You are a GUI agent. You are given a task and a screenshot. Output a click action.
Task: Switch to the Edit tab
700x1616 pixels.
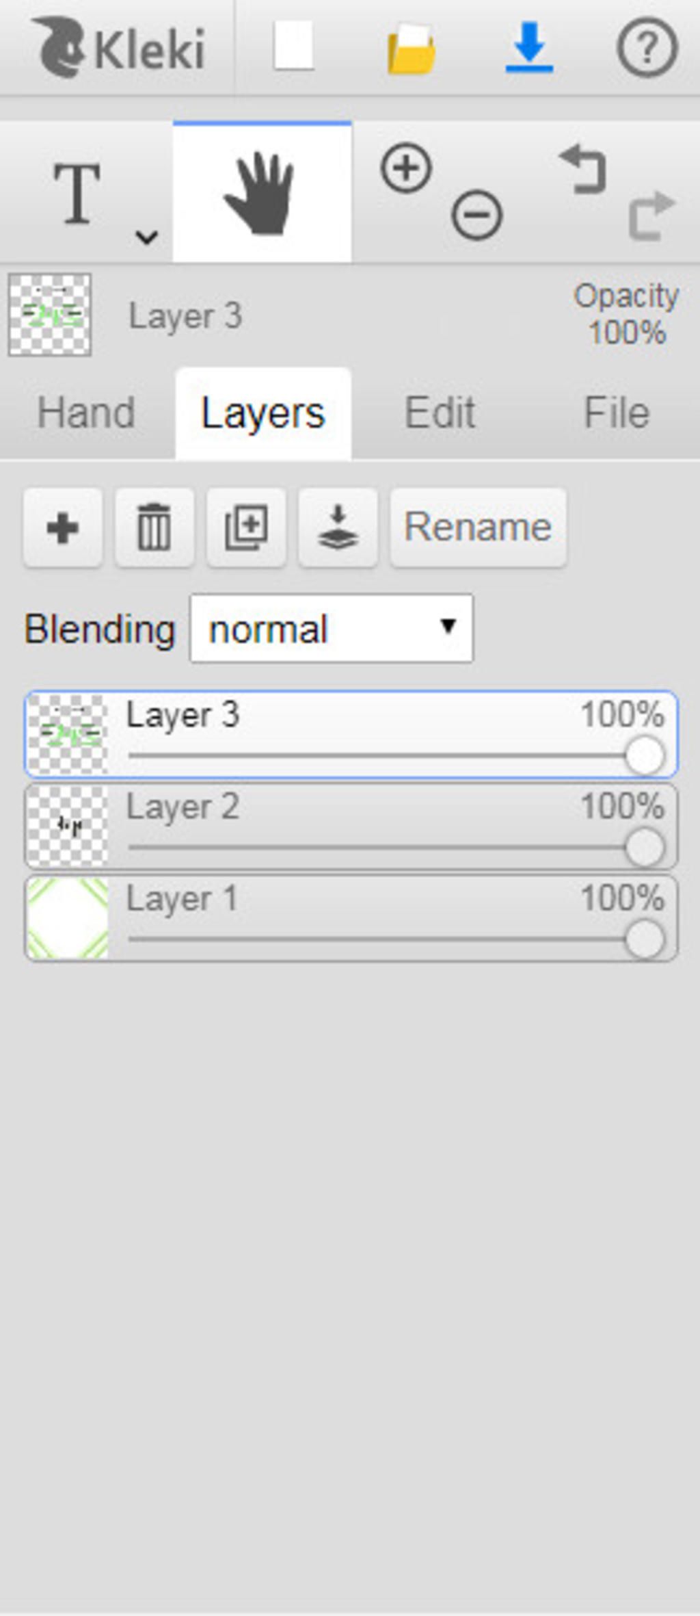tap(440, 413)
